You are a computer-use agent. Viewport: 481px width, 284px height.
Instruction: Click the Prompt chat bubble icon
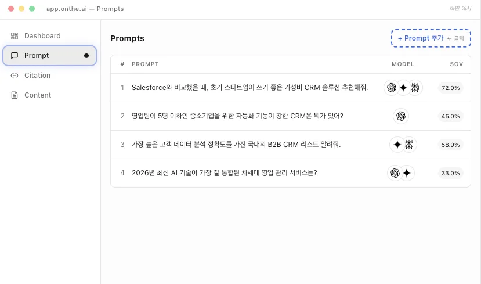(x=15, y=56)
